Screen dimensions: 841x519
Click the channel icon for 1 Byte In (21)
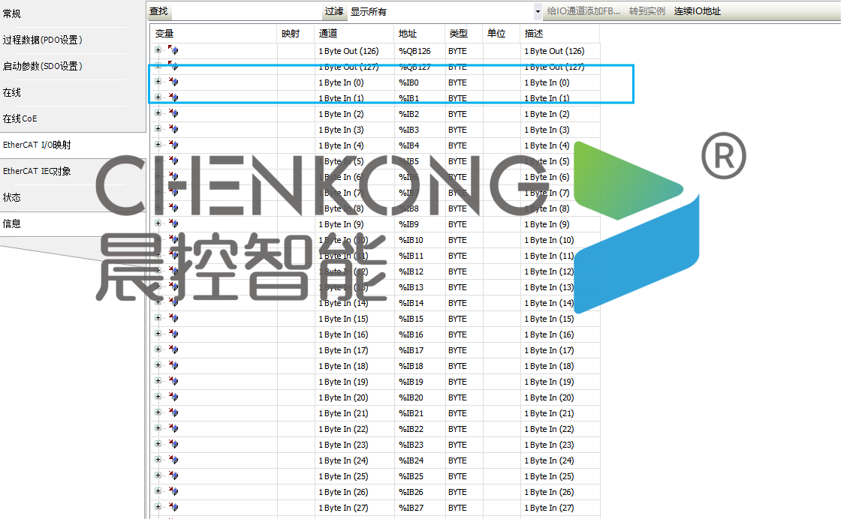point(173,413)
